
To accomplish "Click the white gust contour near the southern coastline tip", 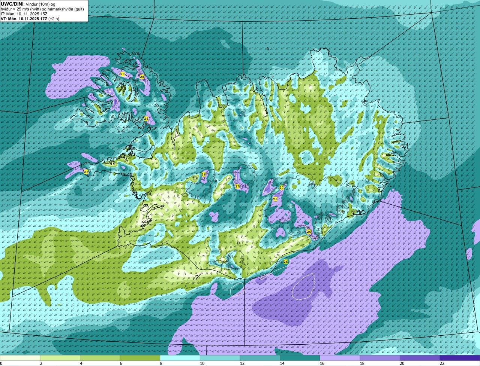I will 237,289.
